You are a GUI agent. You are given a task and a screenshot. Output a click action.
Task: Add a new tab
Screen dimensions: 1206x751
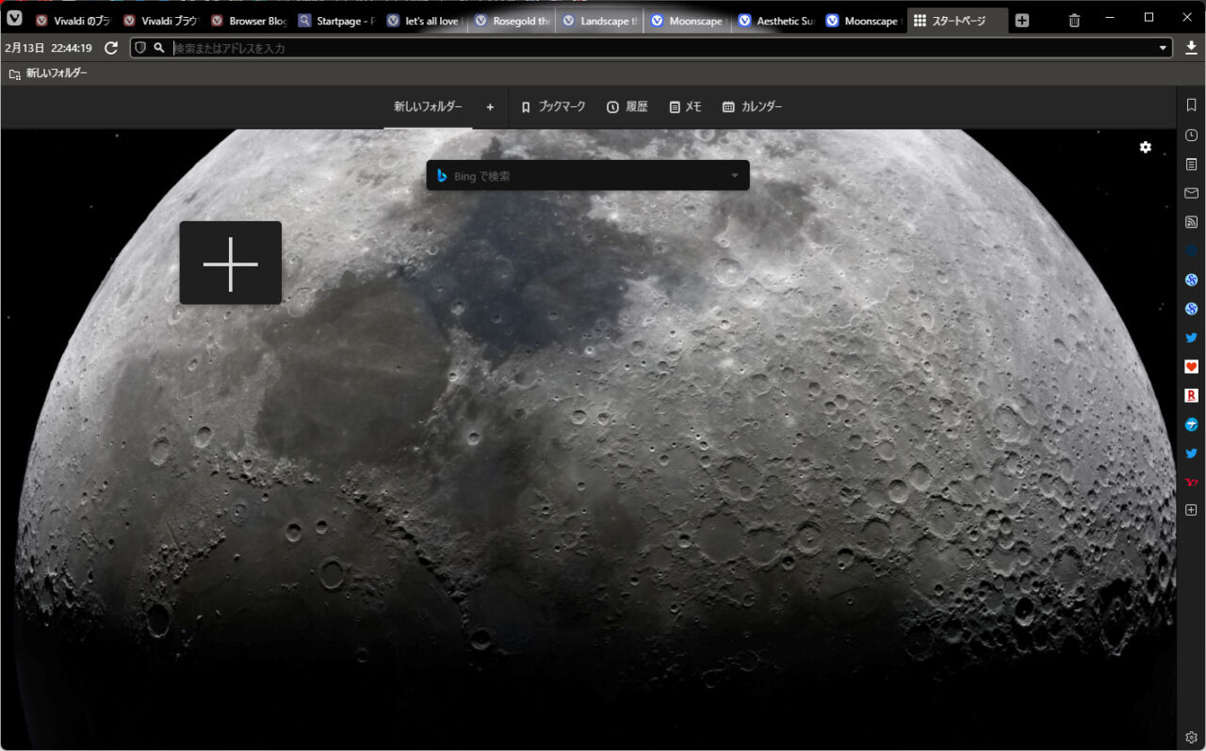(1022, 21)
